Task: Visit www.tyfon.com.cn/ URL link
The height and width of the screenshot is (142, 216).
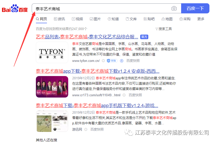Action: 86,61
